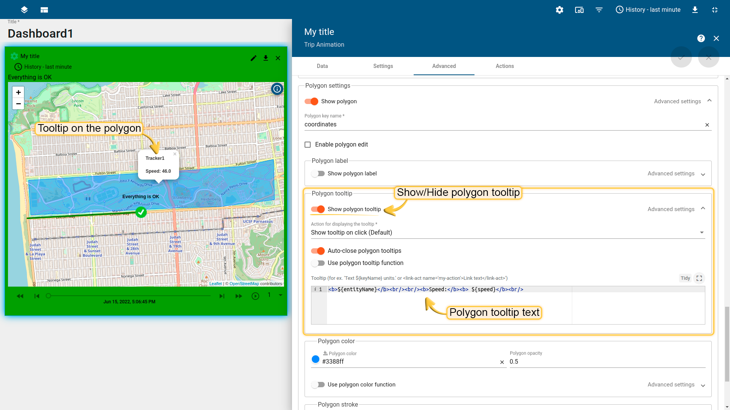The height and width of the screenshot is (410, 730).
Task: Switch to the Actions tab
Action: [x=505, y=66]
